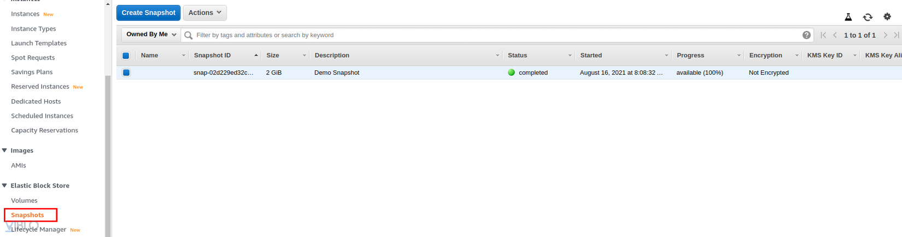The width and height of the screenshot is (902, 237).
Task: Toggle checkbox for Demo Snapshot row
Action: click(126, 72)
